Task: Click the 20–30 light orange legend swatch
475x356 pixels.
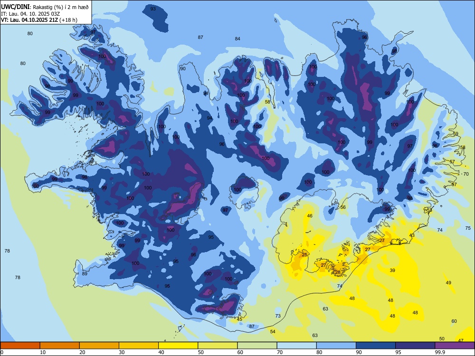Action: click(x=99, y=346)
